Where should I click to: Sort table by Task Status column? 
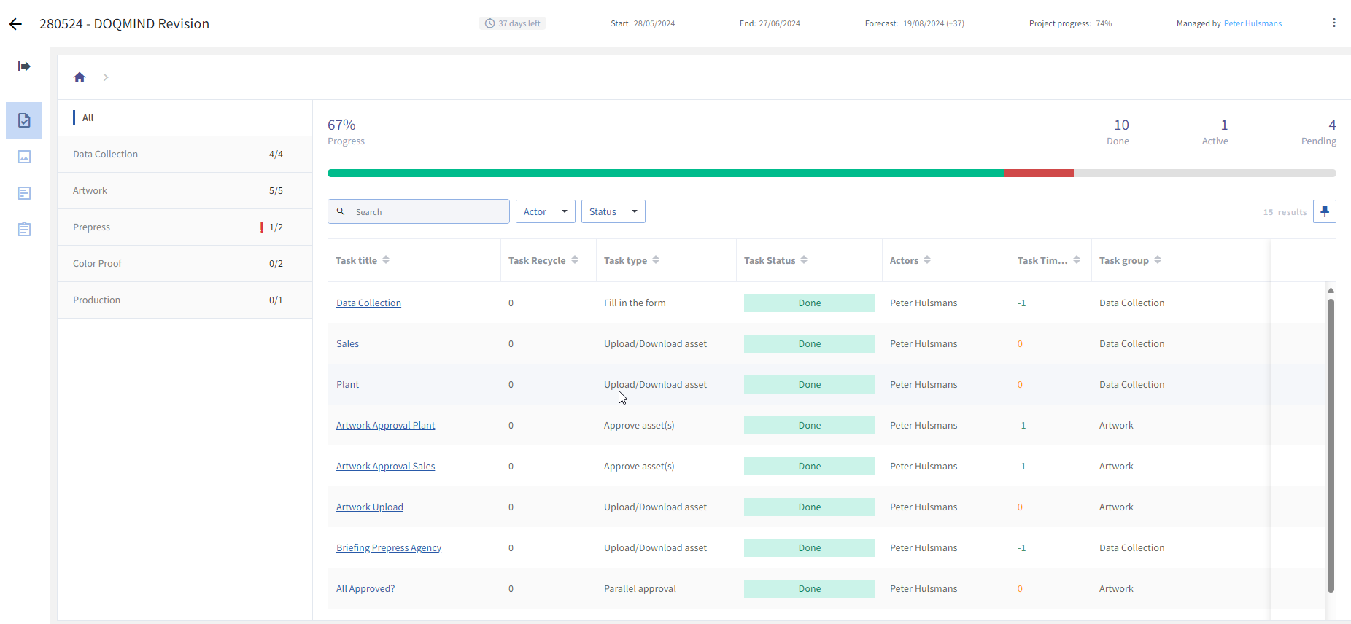point(803,260)
